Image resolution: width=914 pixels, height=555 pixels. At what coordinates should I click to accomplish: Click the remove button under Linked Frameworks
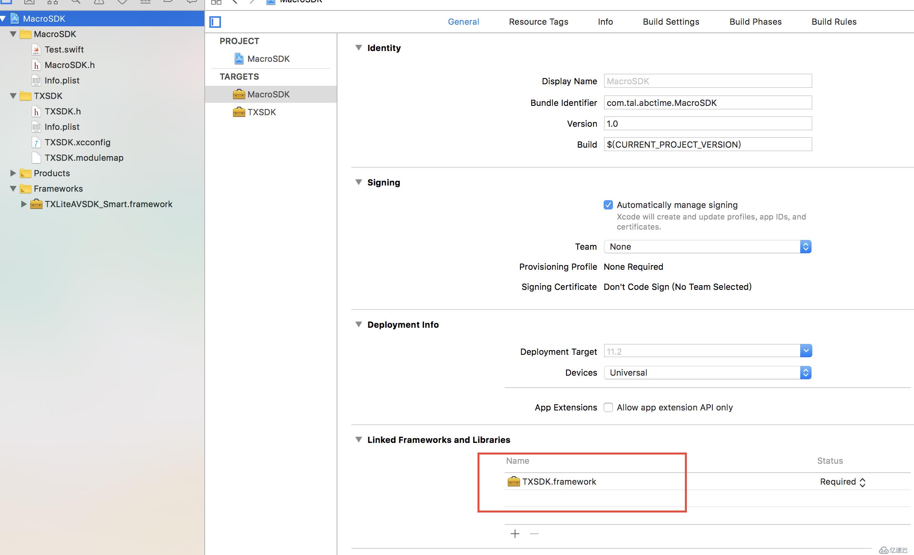coord(535,533)
